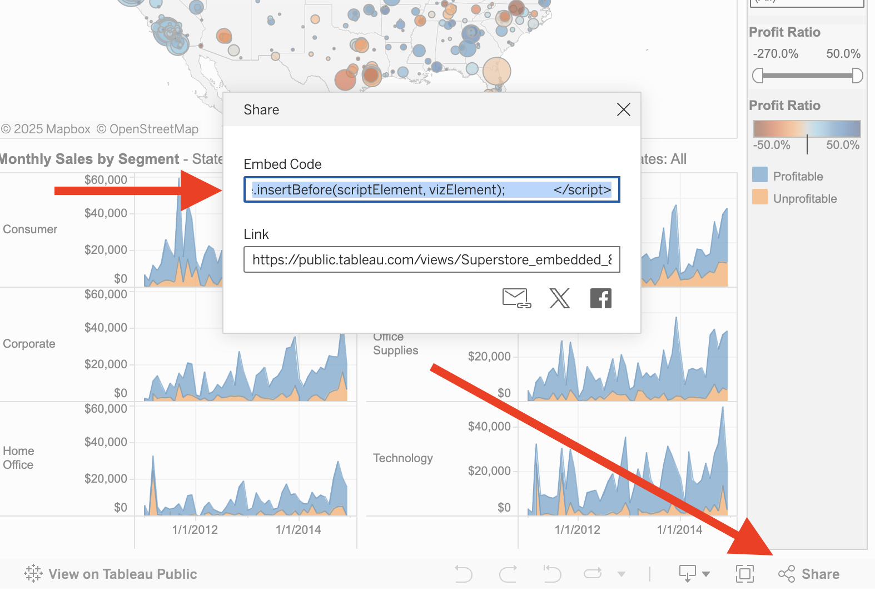Close the Share dialog
Screen dimensions: 875x591
(623, 109)
